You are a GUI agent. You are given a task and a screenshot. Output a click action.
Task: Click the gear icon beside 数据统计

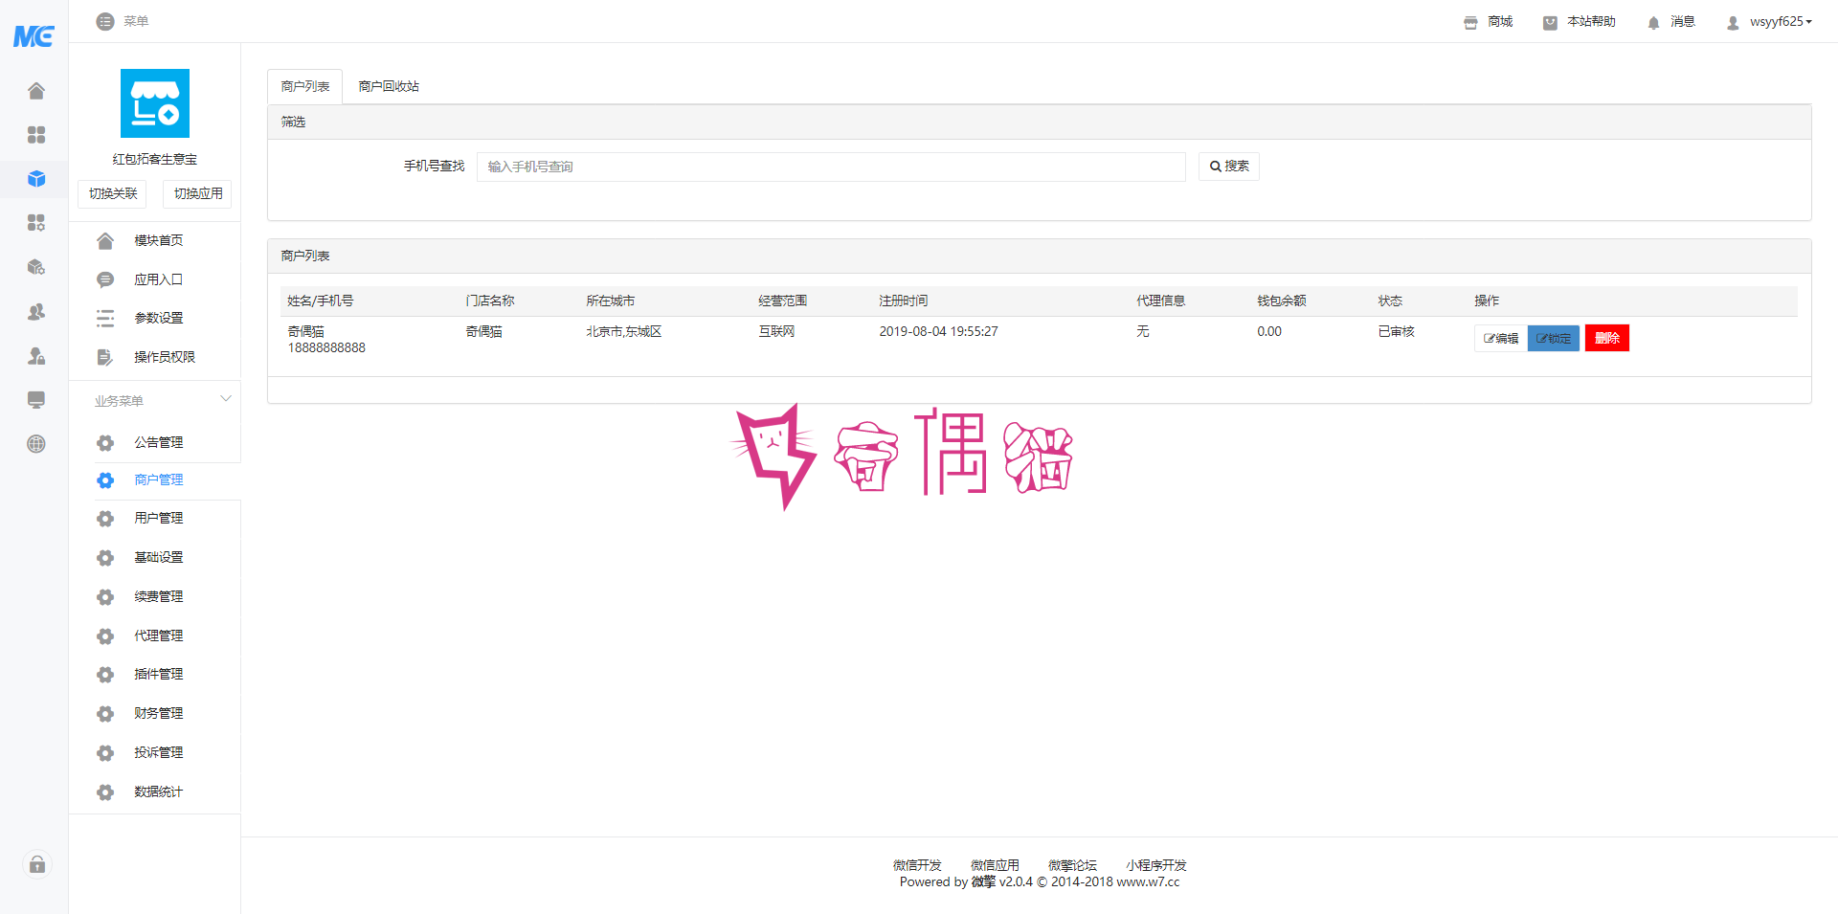[105, 792]
